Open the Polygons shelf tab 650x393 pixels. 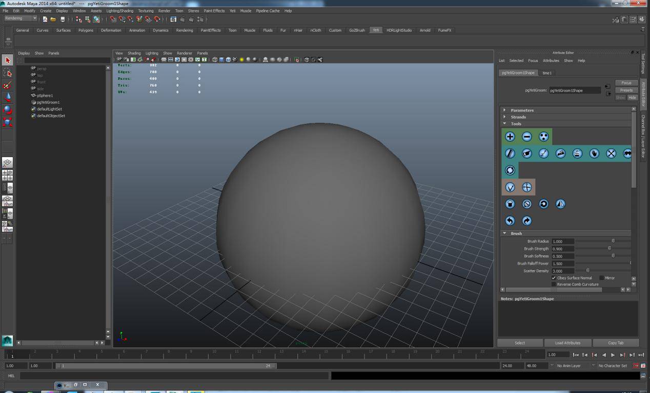[86, 30]
